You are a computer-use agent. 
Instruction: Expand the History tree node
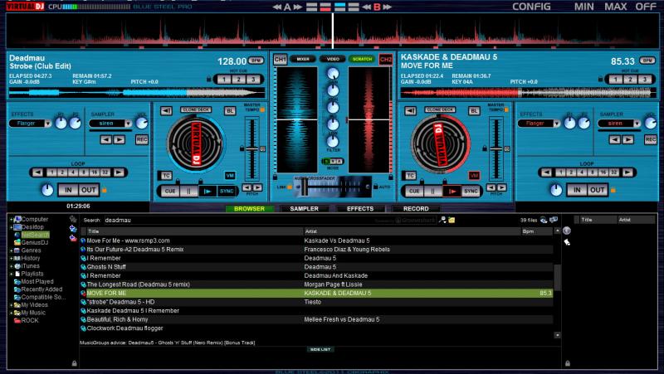tap(12, 258)
